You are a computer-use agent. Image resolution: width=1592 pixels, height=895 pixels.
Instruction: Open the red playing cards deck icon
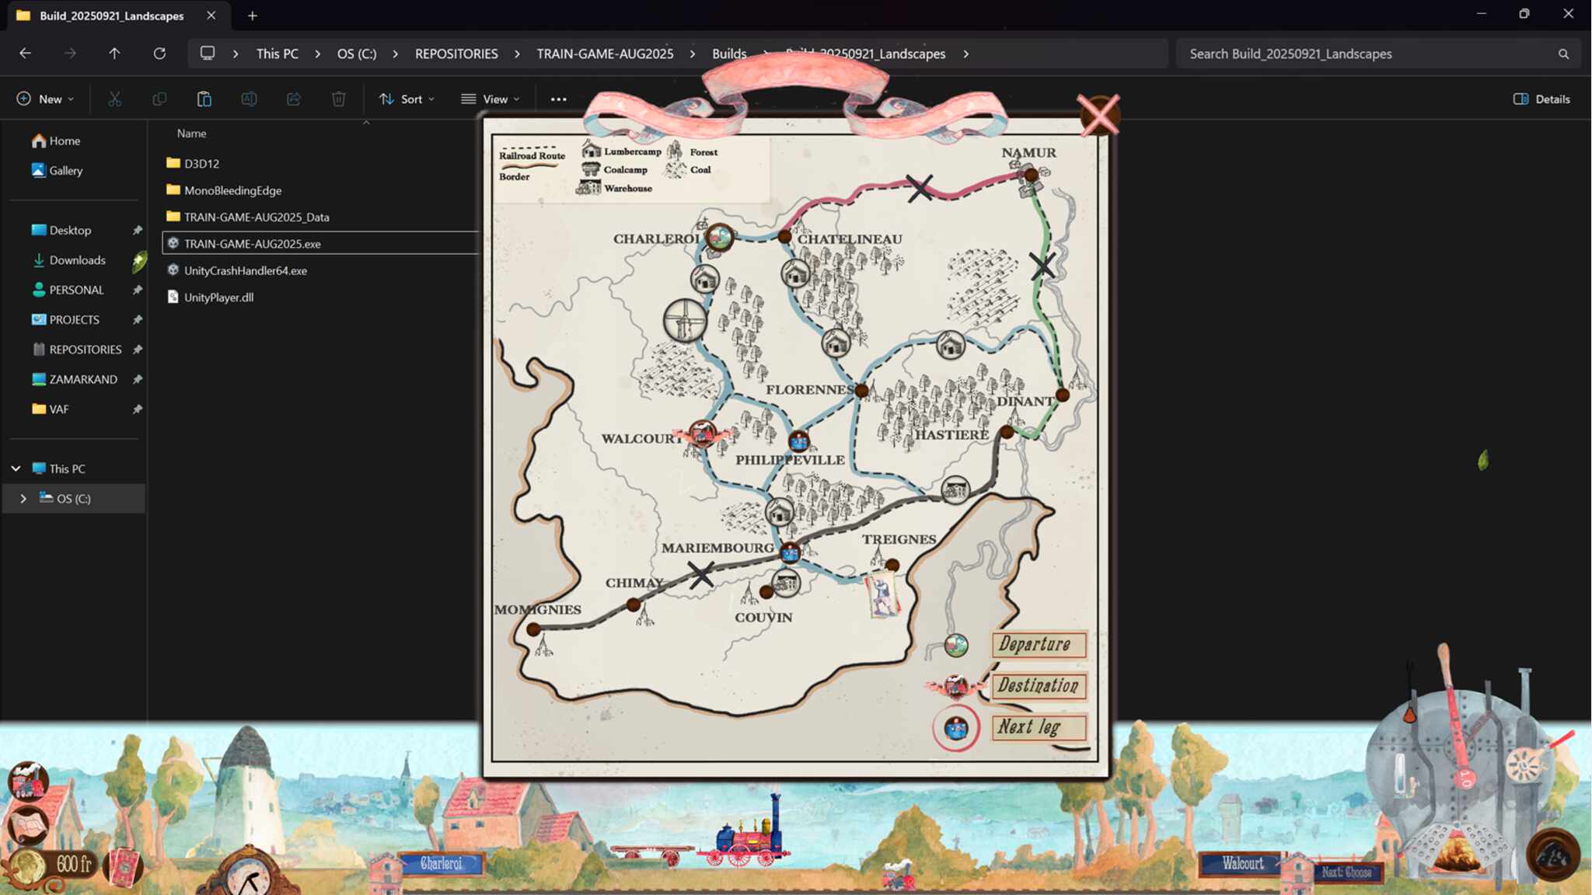pyautogui.click(x=122, y=867)
